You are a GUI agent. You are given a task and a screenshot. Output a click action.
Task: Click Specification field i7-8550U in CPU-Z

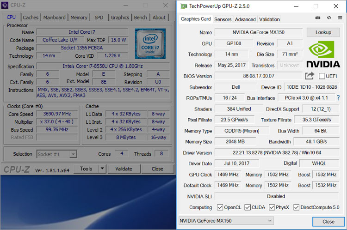pos(103,66)
